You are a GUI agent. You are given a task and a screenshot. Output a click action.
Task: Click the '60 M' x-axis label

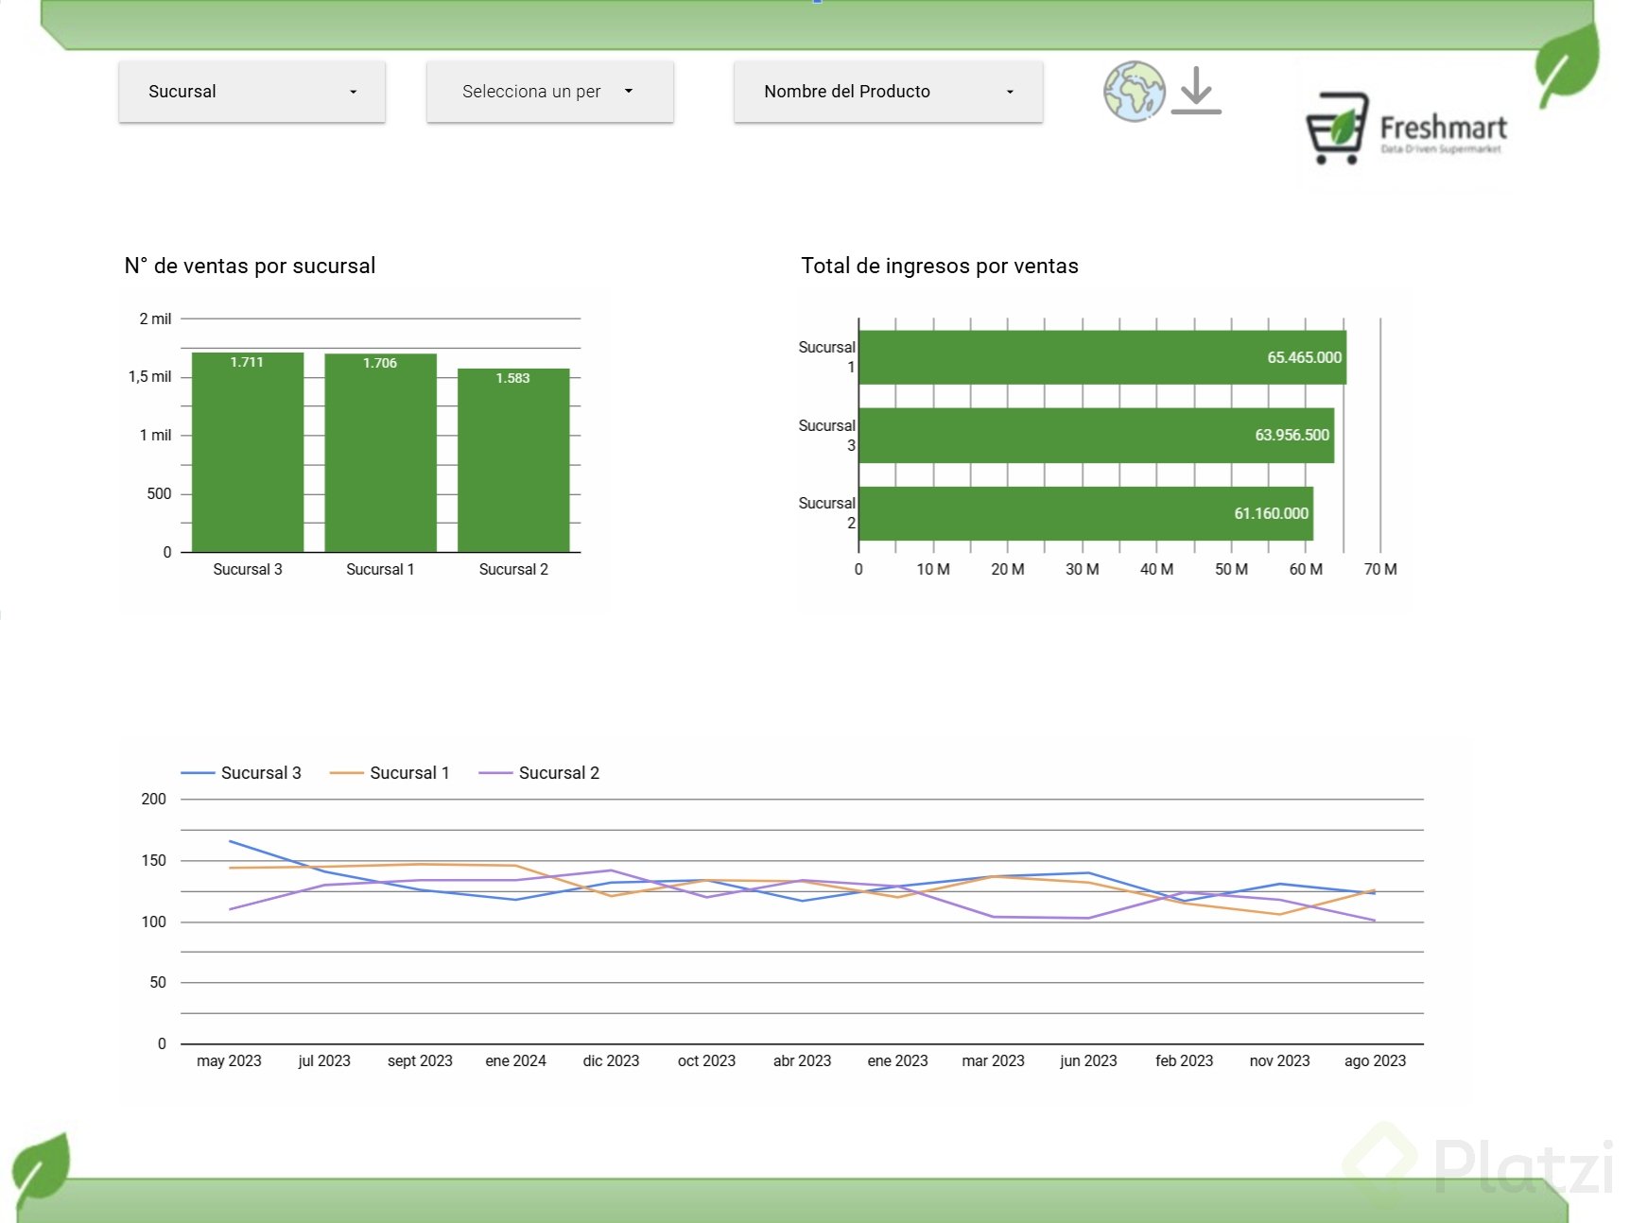[1306, 569]
